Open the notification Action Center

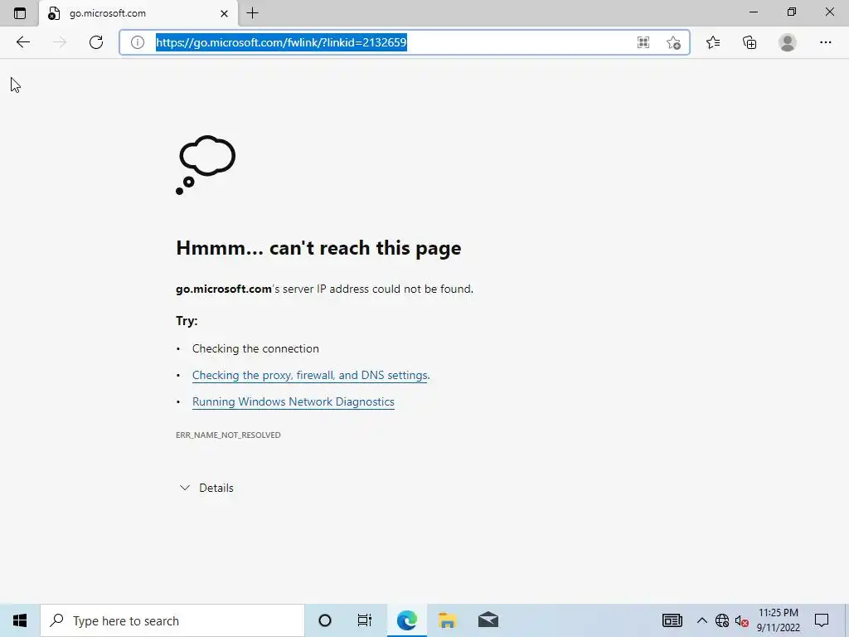pos(822,620)
